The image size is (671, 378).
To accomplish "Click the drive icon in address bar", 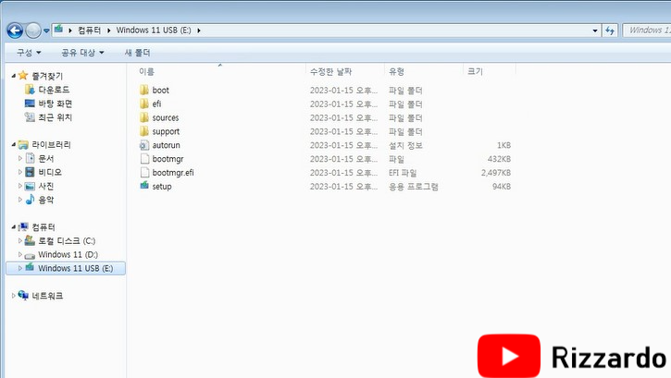I will coord(59,30).
